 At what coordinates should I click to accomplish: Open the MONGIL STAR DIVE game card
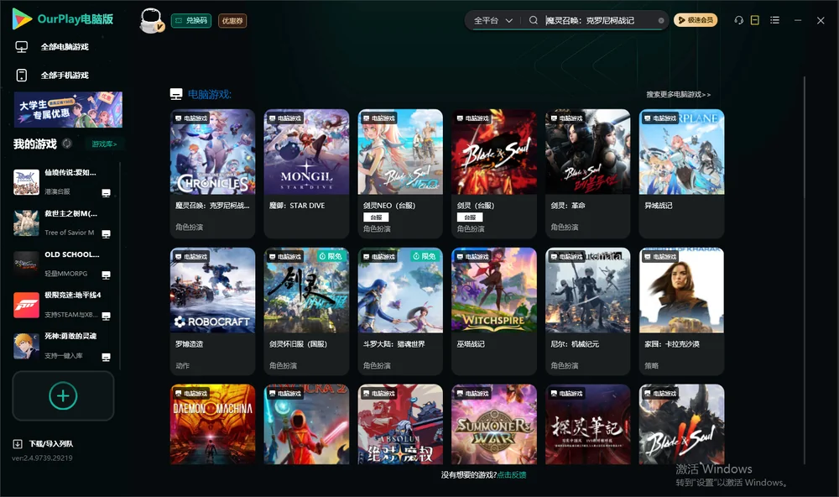306,174
